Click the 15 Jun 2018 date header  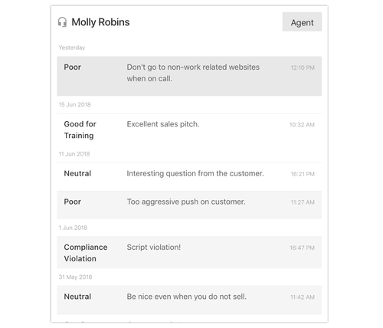click(x=74, y=104)
